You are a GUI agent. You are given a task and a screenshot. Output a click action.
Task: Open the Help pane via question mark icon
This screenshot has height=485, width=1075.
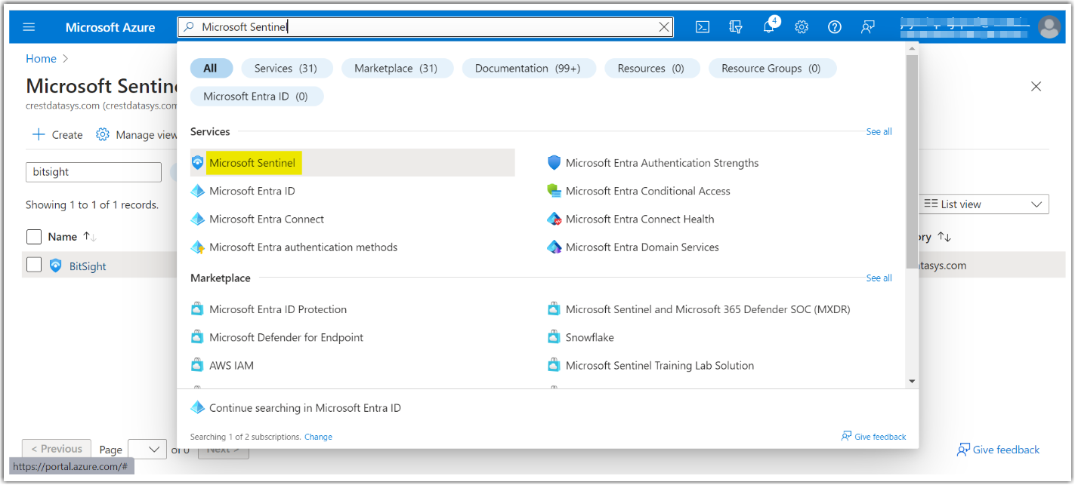pos(834,26)
